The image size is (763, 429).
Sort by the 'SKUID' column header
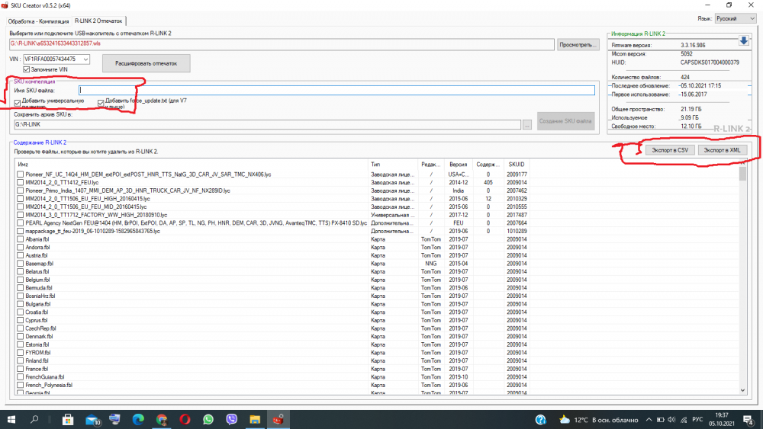(x=517, y=165)
